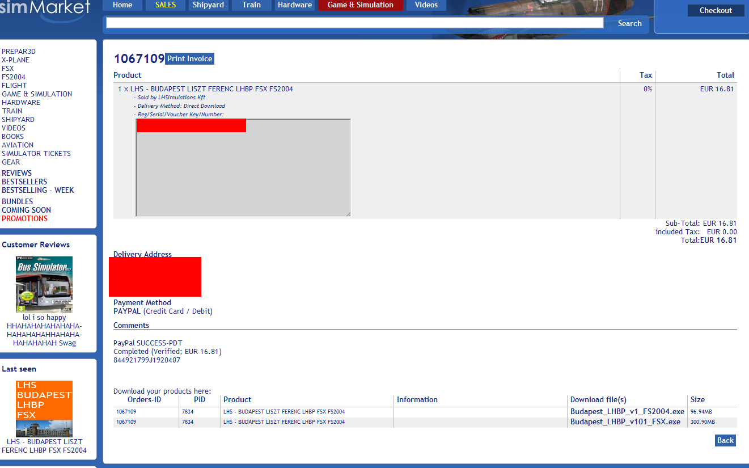The height and width of the screenshot is (468, 749).
Task: Click the invoice number 1067109 heading
Action: coord(139,58)
